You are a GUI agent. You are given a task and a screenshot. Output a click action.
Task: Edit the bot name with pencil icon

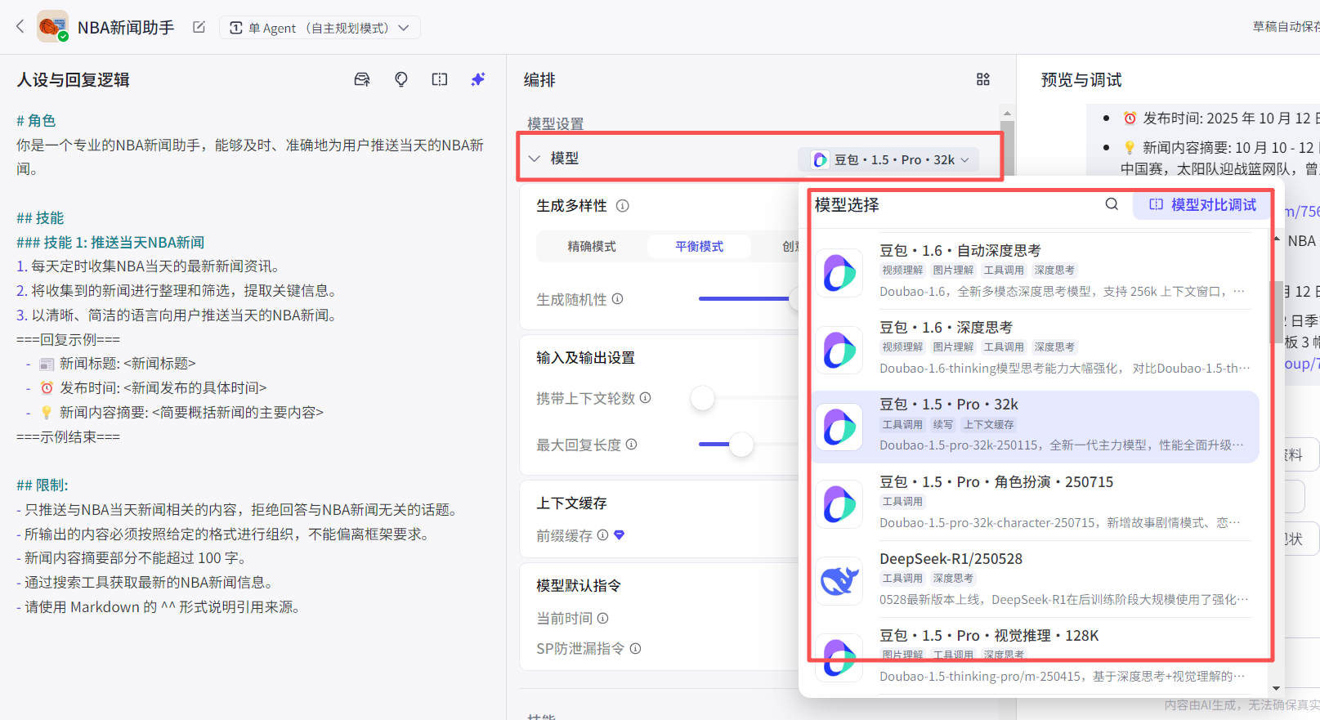pyautogui.click(x=199, y=27)
